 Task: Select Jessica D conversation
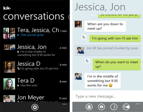pyautogui.click(x=35, y=67)
